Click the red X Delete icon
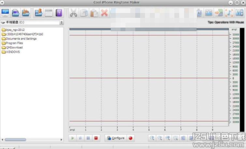 104,13
